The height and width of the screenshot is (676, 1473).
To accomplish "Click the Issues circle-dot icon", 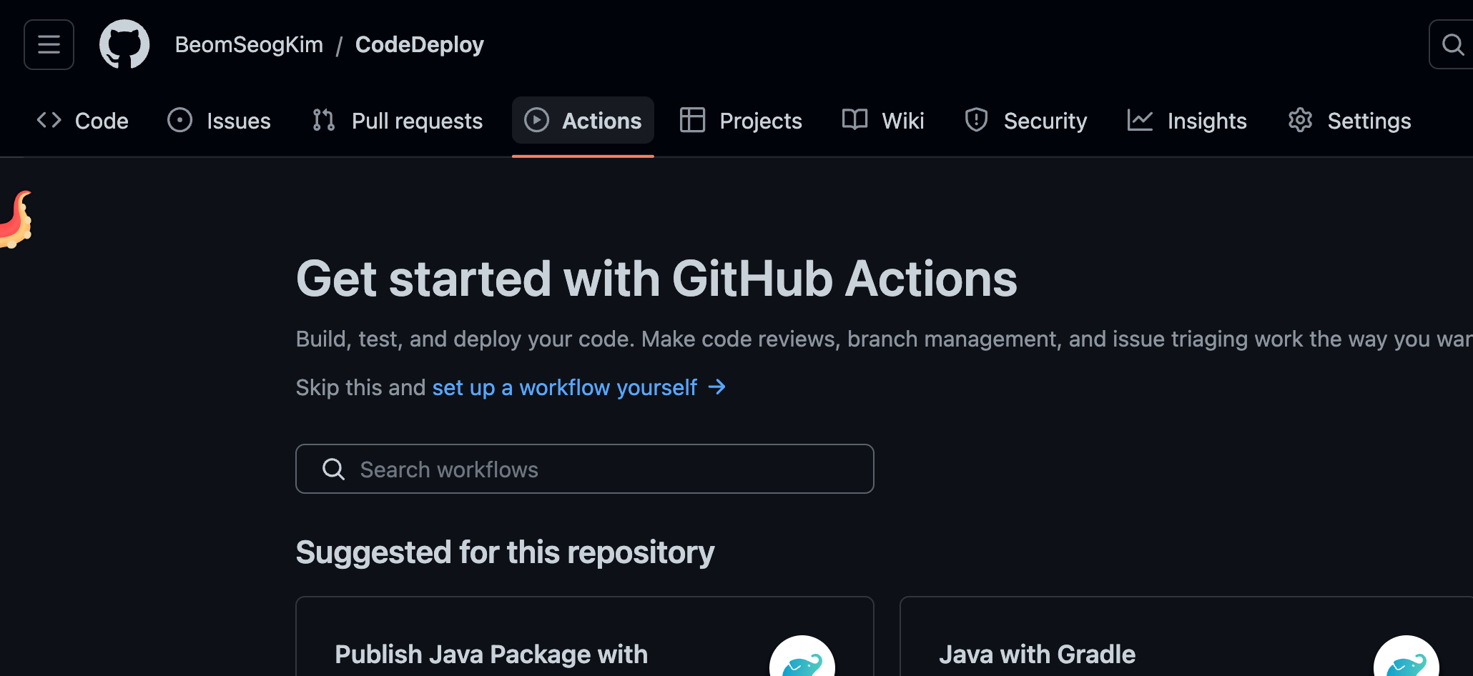I will (180, 120).
